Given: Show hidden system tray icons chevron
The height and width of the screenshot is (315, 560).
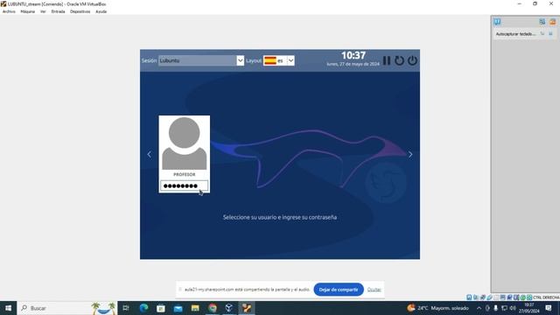Looking at the screenshot, I should (479, 308).
